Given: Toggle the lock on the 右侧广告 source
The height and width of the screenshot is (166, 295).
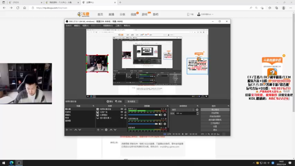Looking at the screenshot, I should 125,112.
